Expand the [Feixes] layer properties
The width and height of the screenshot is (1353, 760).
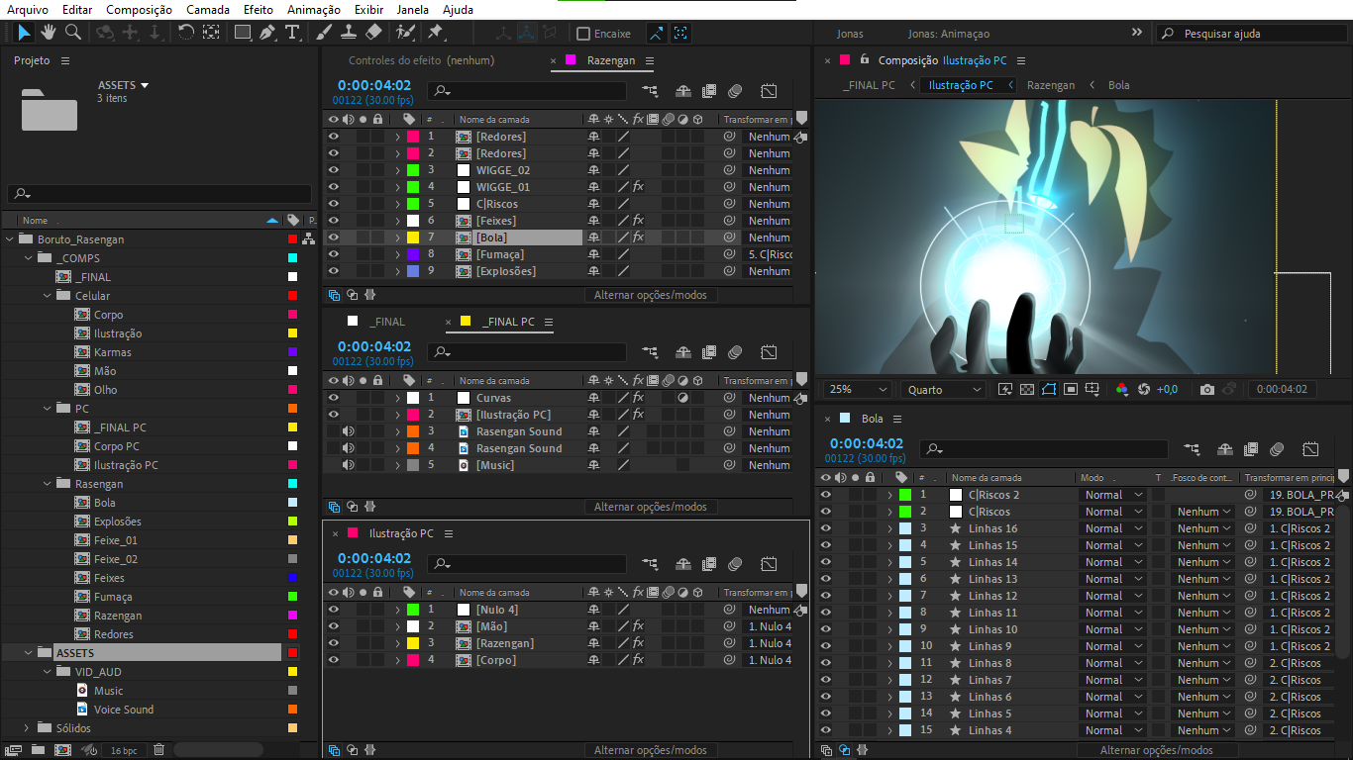click(397, 221)
